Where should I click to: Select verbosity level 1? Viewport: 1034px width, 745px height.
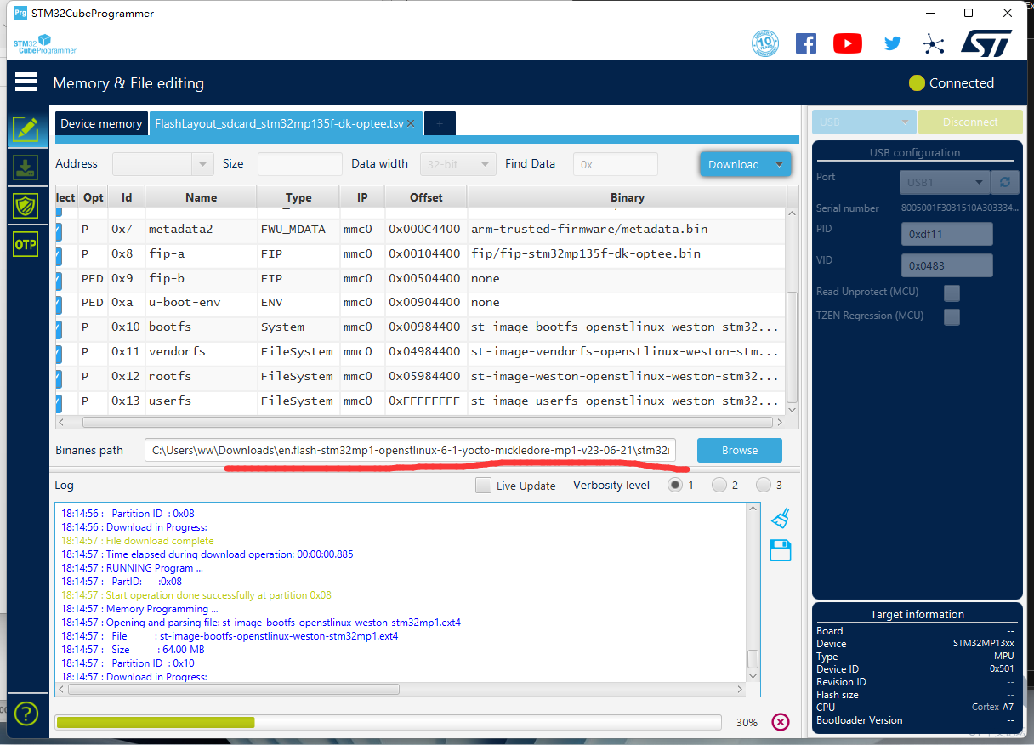(x=675, y=485)
